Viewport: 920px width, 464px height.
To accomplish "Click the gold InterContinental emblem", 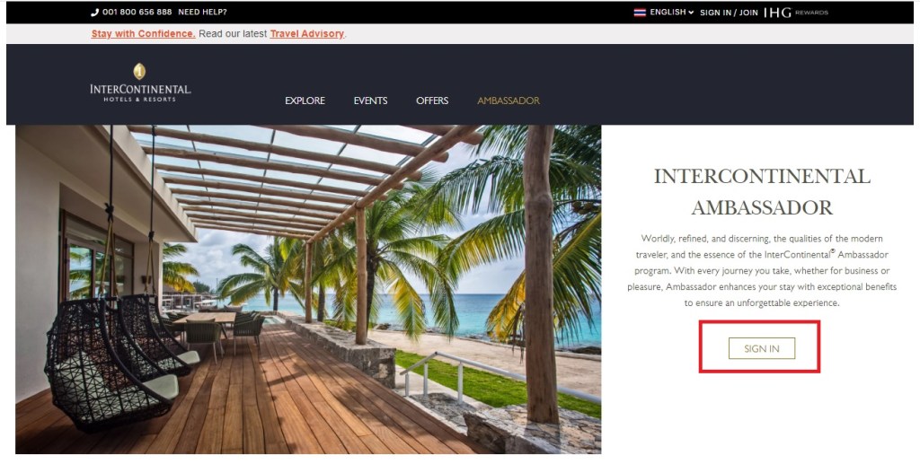I will 139,72.
